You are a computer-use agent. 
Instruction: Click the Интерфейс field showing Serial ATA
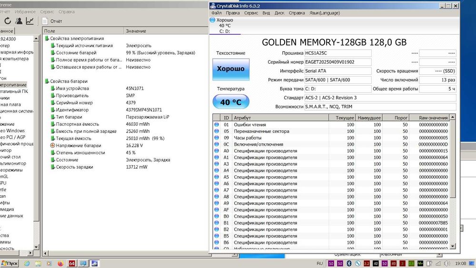click(x=338, y=71)
